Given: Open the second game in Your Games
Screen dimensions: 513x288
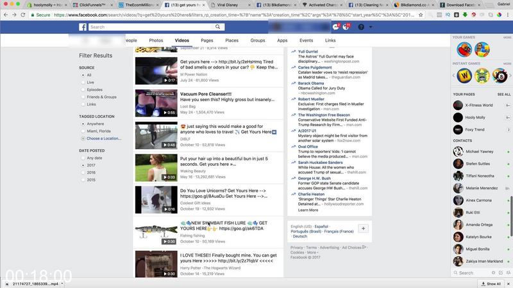Looking at the screenshot, I should click(x=482, y=50).
